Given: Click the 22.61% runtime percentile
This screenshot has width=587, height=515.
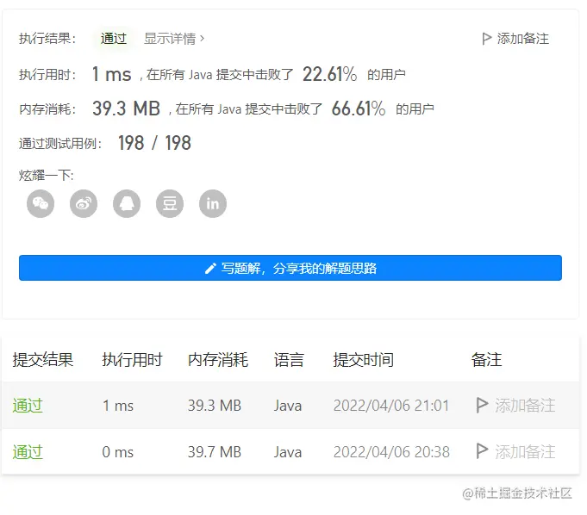Looking at the screenshot, I should [x=329, y=74].
